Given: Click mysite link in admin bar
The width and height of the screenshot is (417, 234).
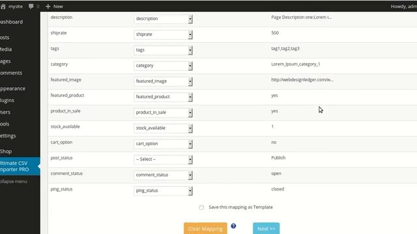Looking at the screenshot, I should [16, 6].
